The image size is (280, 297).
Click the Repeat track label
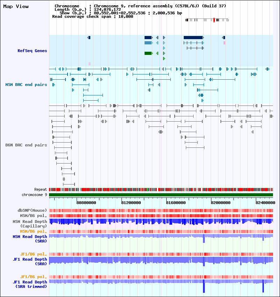(40, 189)
